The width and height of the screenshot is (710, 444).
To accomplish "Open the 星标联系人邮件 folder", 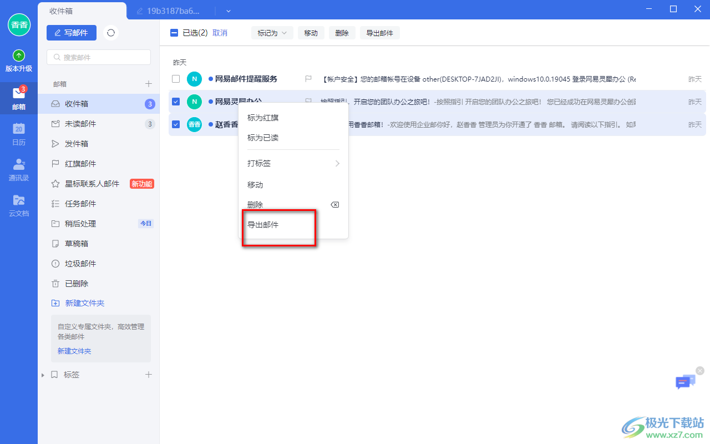I will 99,184.
